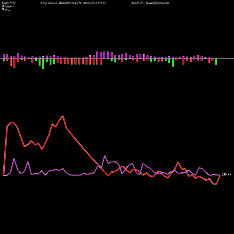This screenshot has height=234, width=234.
Task: Select the Volume legend label
Action: [x=9, y=7]
